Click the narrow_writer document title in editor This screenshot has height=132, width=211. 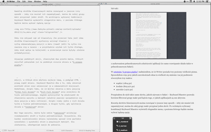pos(47,4)
